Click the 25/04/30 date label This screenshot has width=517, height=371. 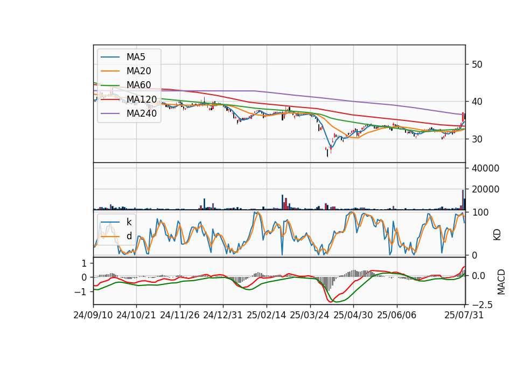coord(353,315)
